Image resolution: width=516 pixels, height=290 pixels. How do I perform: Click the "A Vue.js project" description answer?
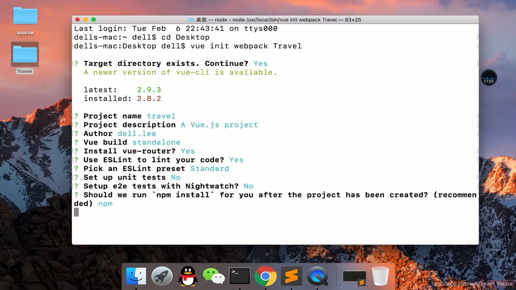coord(220,125)
